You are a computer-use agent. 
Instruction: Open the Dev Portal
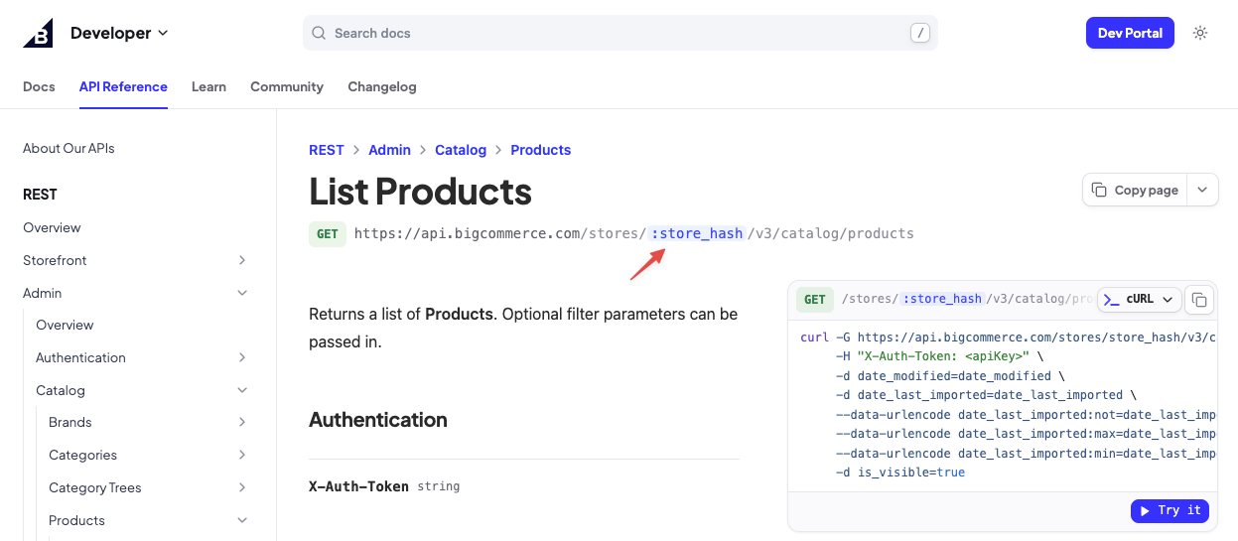coord(1130,33)
